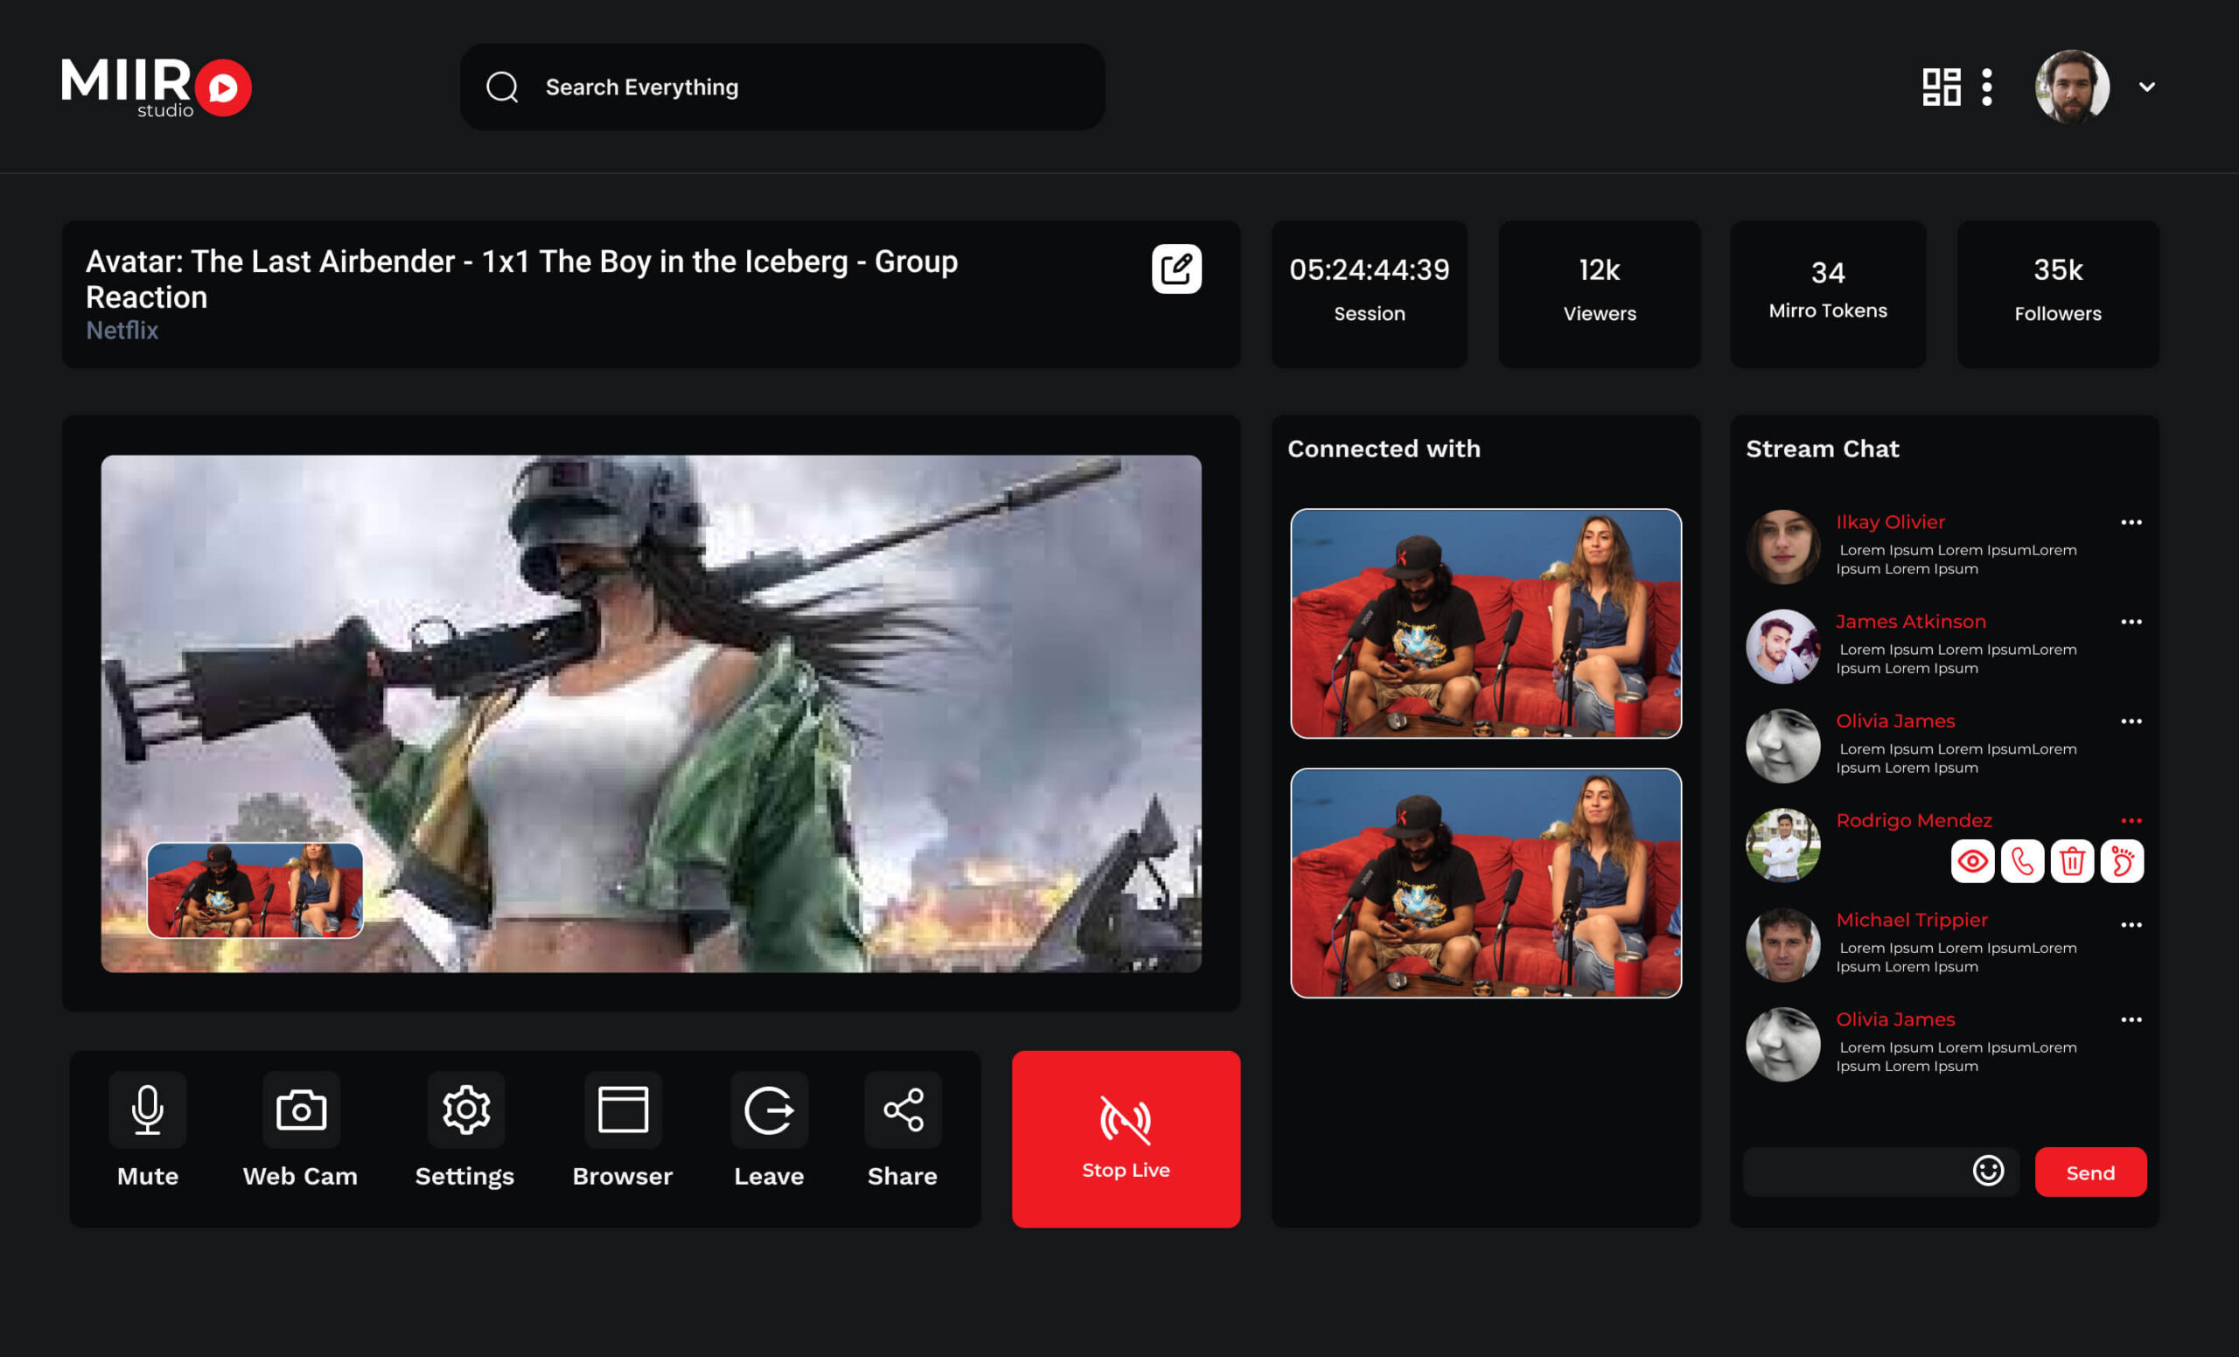This screenshot has height=1357, width=2239.
Task: Edit the stream title with pencil icon
Action: click(x=1176, y=268)
